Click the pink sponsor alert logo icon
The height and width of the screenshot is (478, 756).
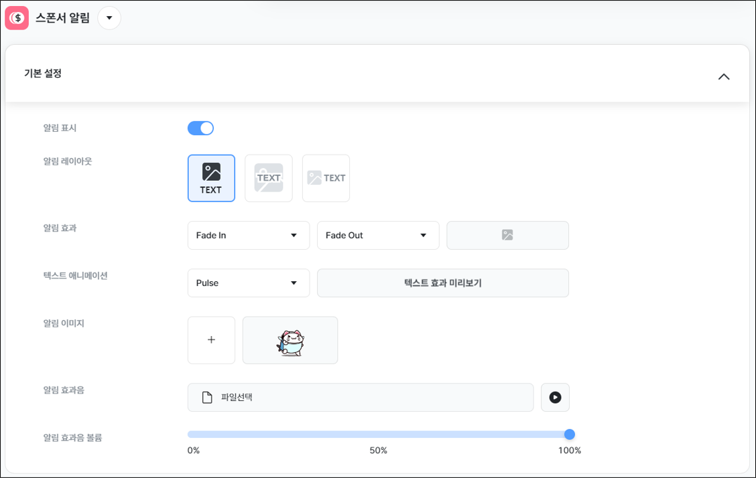(x=17, y=18)
